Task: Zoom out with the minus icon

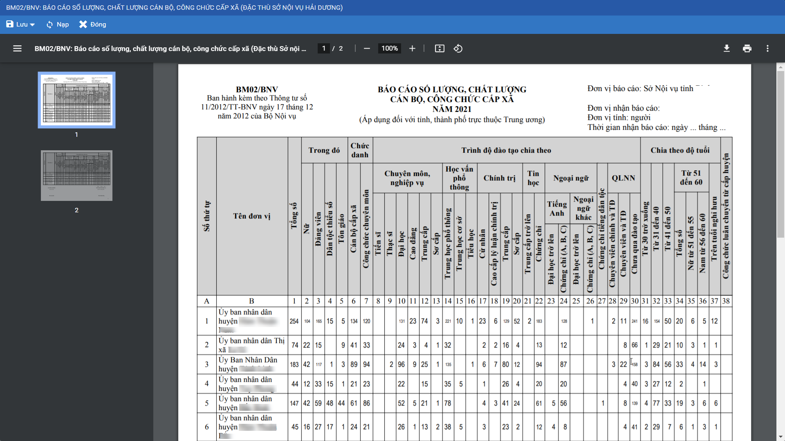Action: (x=367, y=49)
